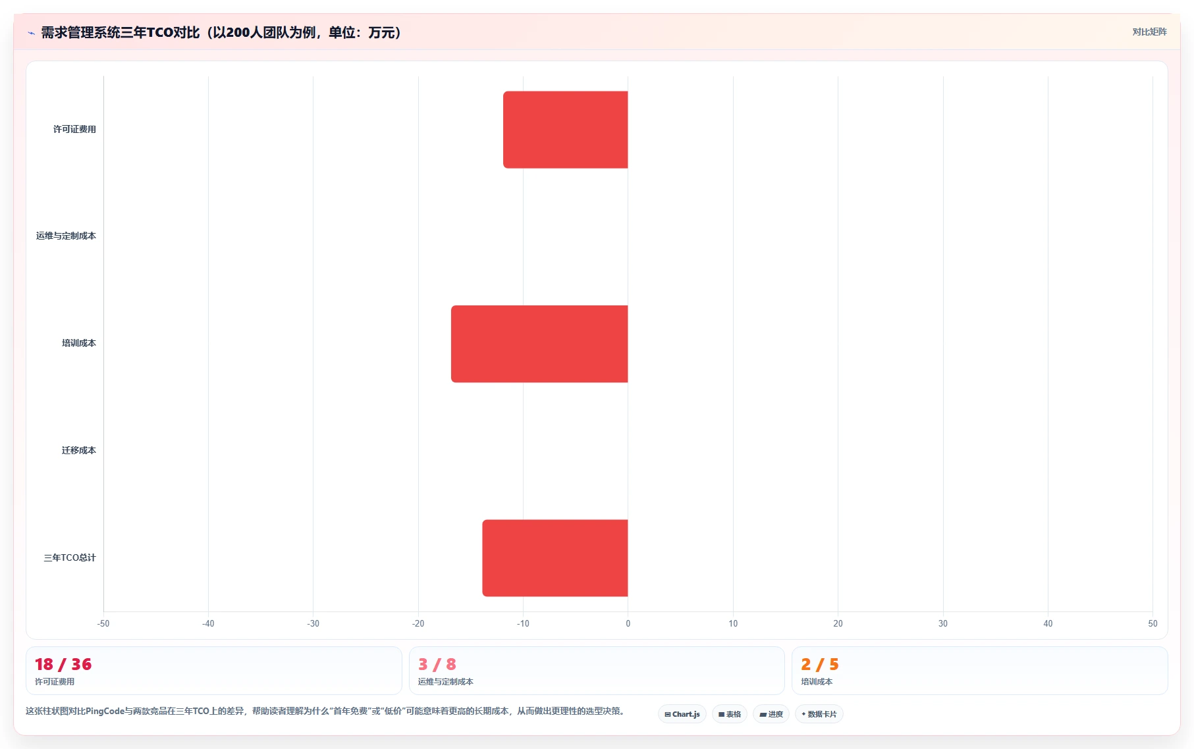Click the 20 x-axis tick label
Viewport: 1194px width, 749px height.
coord(838,624)
